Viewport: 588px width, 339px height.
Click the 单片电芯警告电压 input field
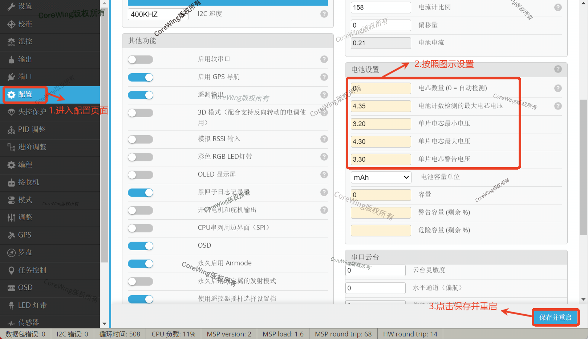coord(381,159)
